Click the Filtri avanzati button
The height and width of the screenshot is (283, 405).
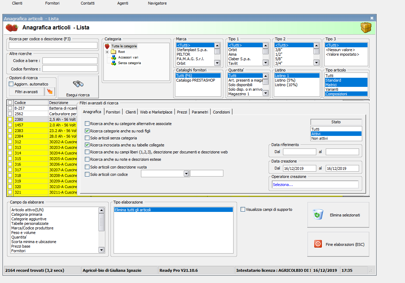(x=26, y=91)
